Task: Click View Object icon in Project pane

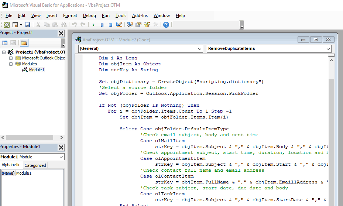Action: click(x=13, y=43)
